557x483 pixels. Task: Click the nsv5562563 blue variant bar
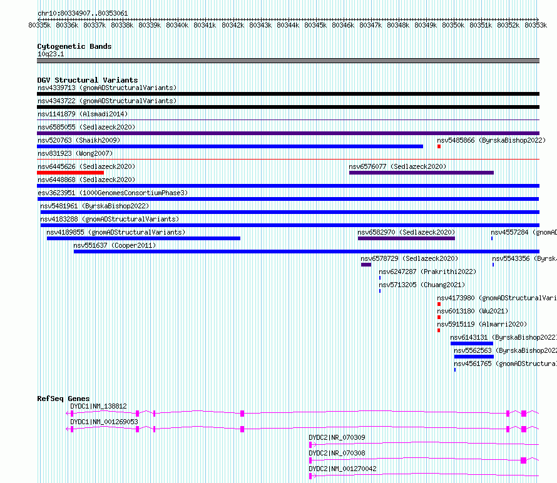point(474,357)
